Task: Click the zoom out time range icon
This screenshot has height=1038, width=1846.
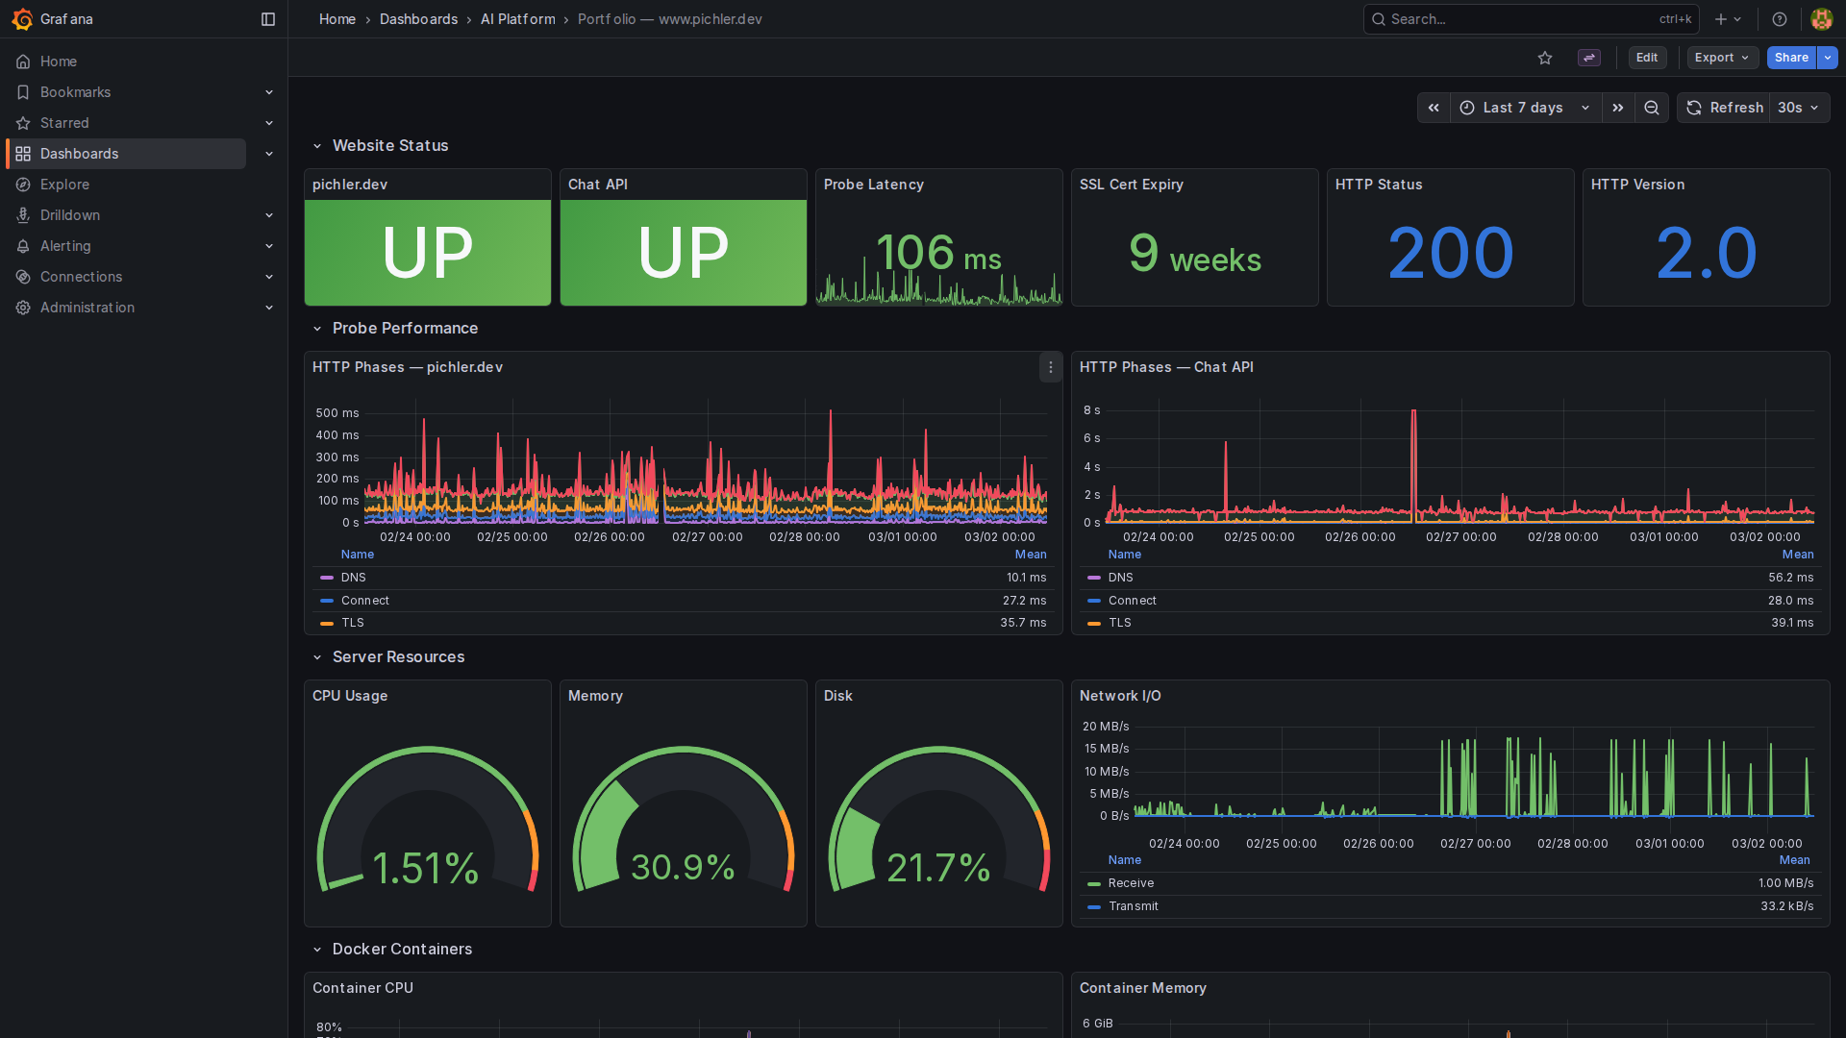Action: click(1652, 108)
